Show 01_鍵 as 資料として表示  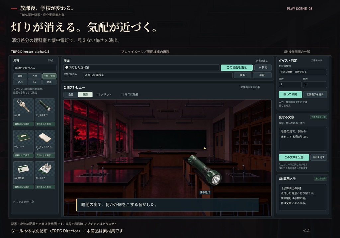[x=23, y=124]
